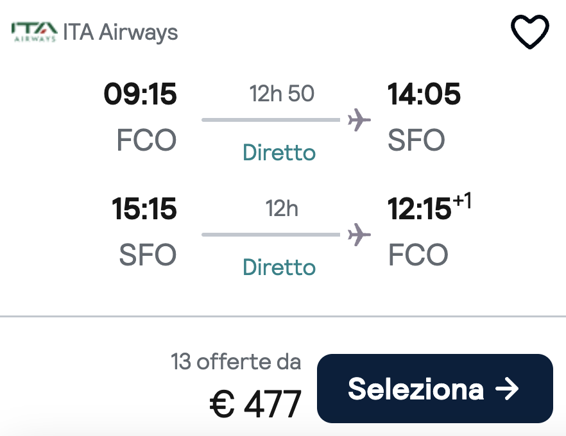Select this flight with Seleziona
The width and height of the screenshot is (566, 436).
click(x=435, y=389)
